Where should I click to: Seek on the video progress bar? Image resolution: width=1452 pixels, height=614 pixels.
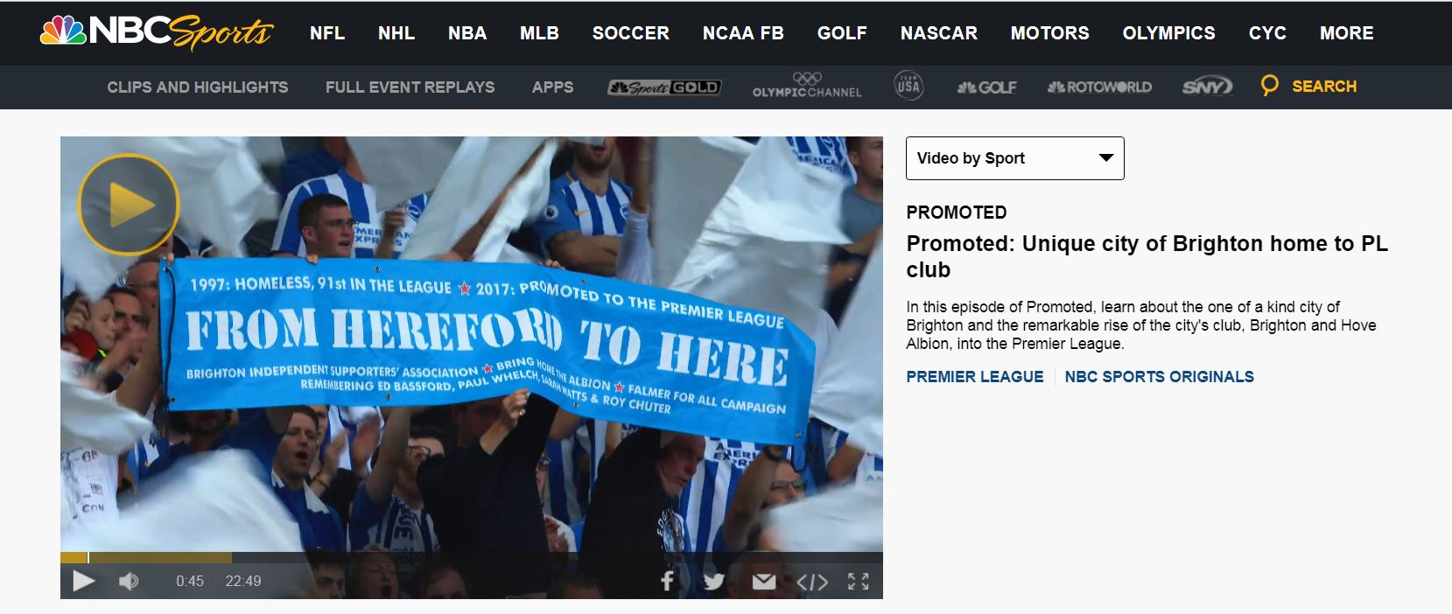471,557
